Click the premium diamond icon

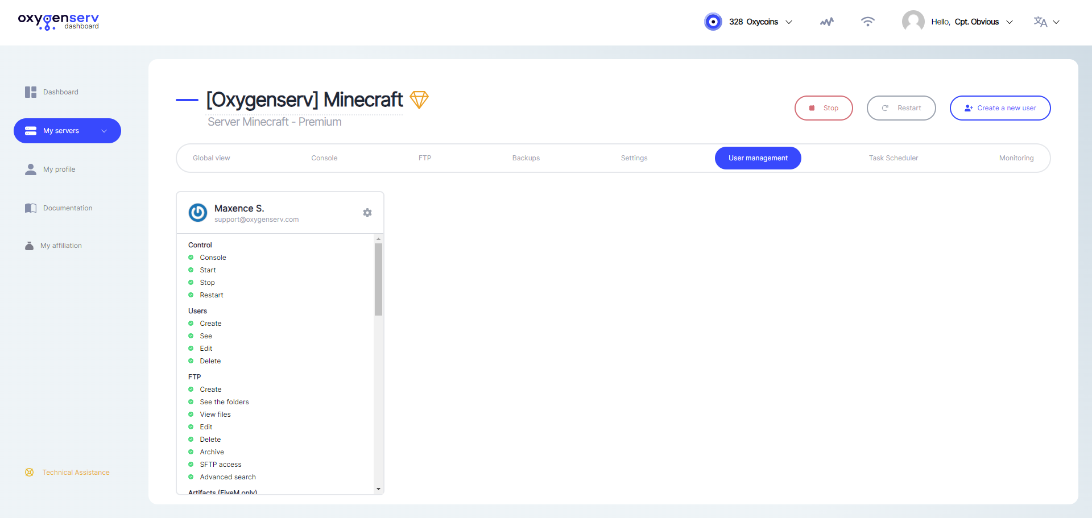419,100
